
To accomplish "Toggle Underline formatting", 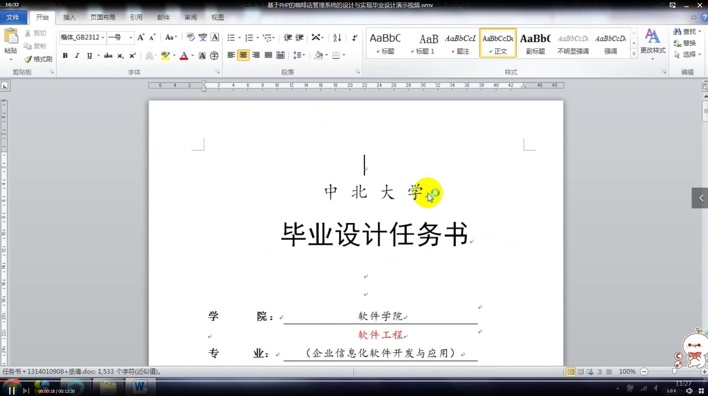I will (x=89, y=56).
